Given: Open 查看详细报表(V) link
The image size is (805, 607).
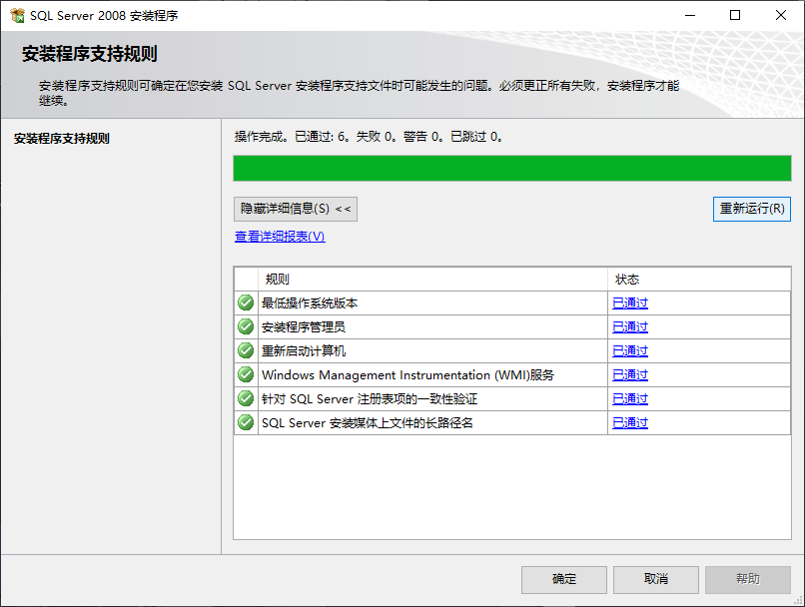Looking at the screenshot, I should 280,236.
